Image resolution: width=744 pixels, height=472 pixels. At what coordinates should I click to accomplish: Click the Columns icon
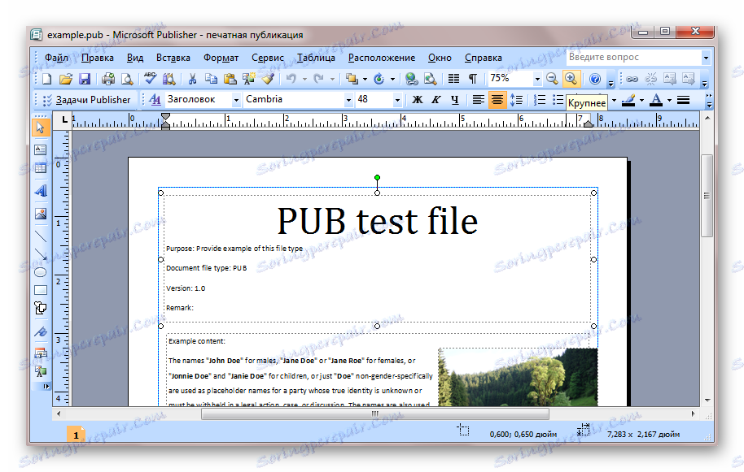(453, 79)
